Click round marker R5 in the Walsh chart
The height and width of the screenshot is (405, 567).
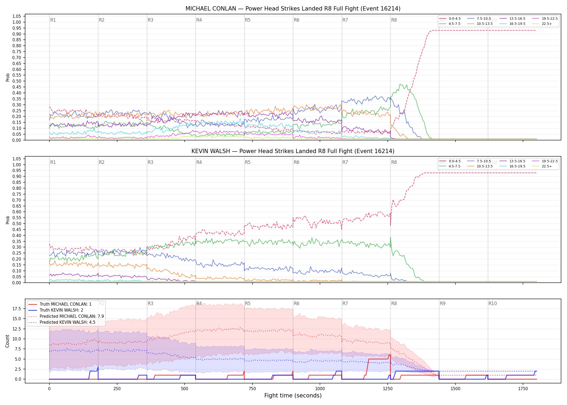pos(248,162)
